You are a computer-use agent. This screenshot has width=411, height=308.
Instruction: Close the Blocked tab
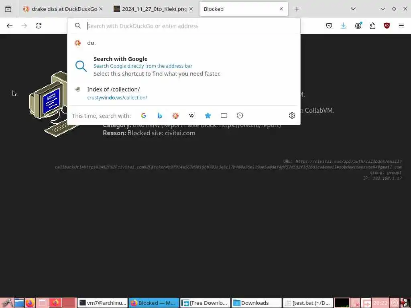pyautogui.click(x=281, y=9)
